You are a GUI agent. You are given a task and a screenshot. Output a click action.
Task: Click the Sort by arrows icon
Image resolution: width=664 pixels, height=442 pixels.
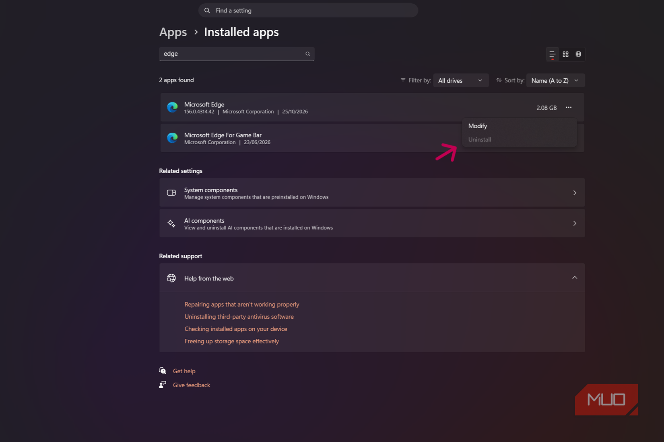pyautogui.click(x=499, y=80)
